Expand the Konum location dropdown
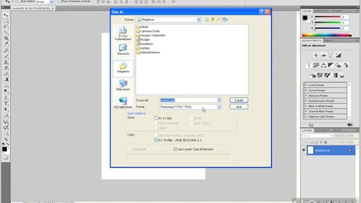Screen dimensions: 361x203 point(199,20)
